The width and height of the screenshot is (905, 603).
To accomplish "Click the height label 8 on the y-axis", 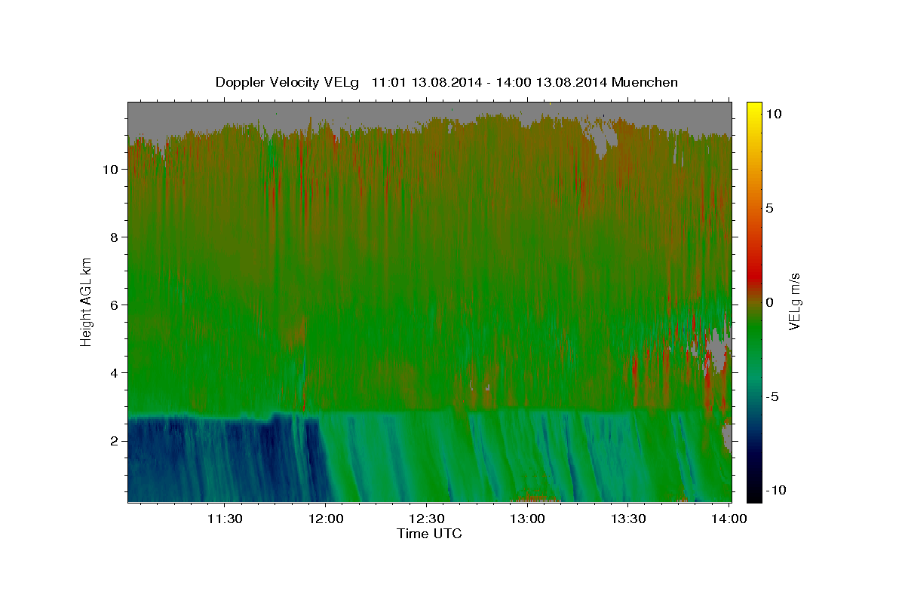I will pyautogui.click(x=115, y=237).
